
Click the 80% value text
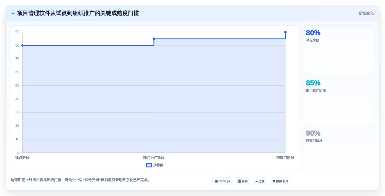(x=313, y=33)
